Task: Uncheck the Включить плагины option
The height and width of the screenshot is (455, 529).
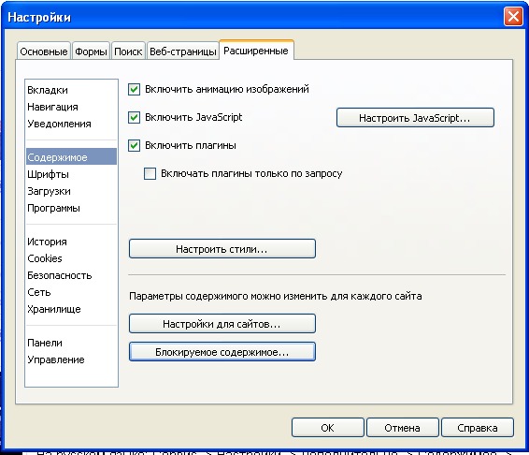Action: [x=134, y=146]
